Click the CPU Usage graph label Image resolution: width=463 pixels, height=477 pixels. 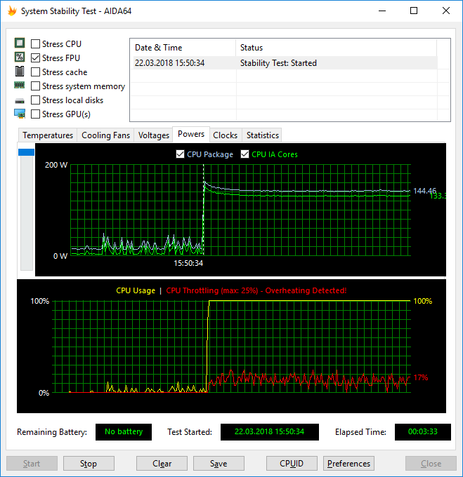(x=136, y=290)
